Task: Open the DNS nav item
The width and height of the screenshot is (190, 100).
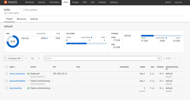Action: [x=85, y=2]
